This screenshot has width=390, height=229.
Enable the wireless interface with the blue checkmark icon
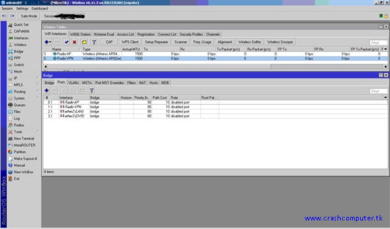pyautogui.click(x=66, y=42)
